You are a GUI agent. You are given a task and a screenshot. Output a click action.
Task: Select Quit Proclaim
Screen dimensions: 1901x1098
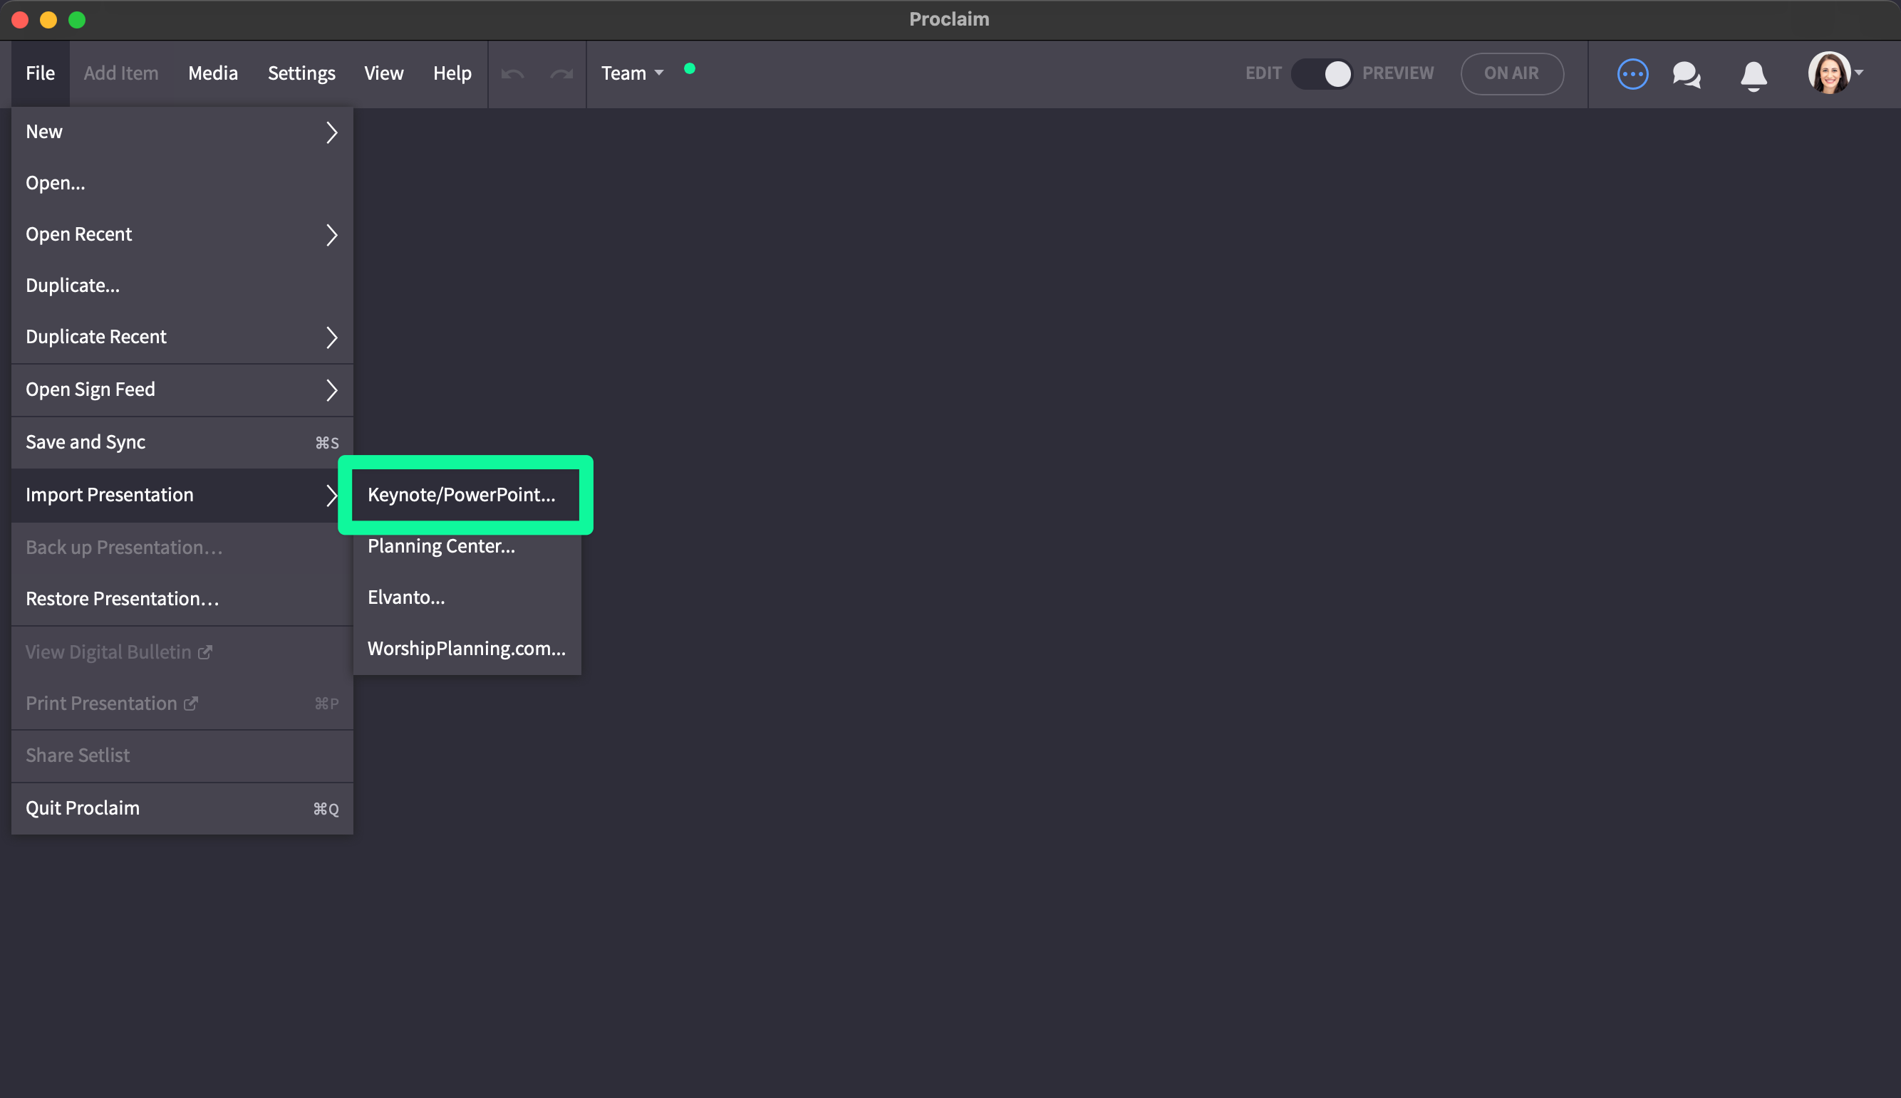pyautogui.click(x=182, y=808)
